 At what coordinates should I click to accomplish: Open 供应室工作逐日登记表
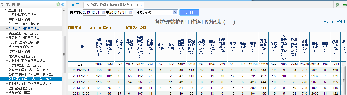(24, 33)
